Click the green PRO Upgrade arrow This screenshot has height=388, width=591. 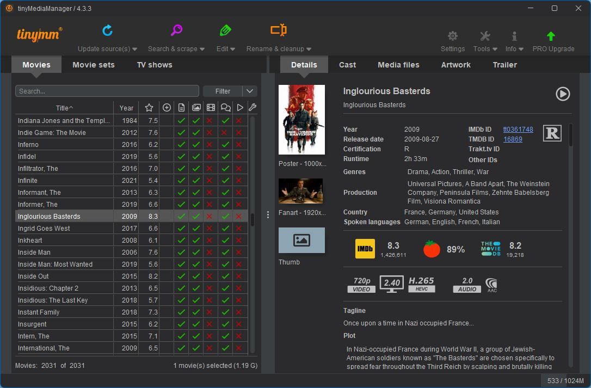(551, 36)
